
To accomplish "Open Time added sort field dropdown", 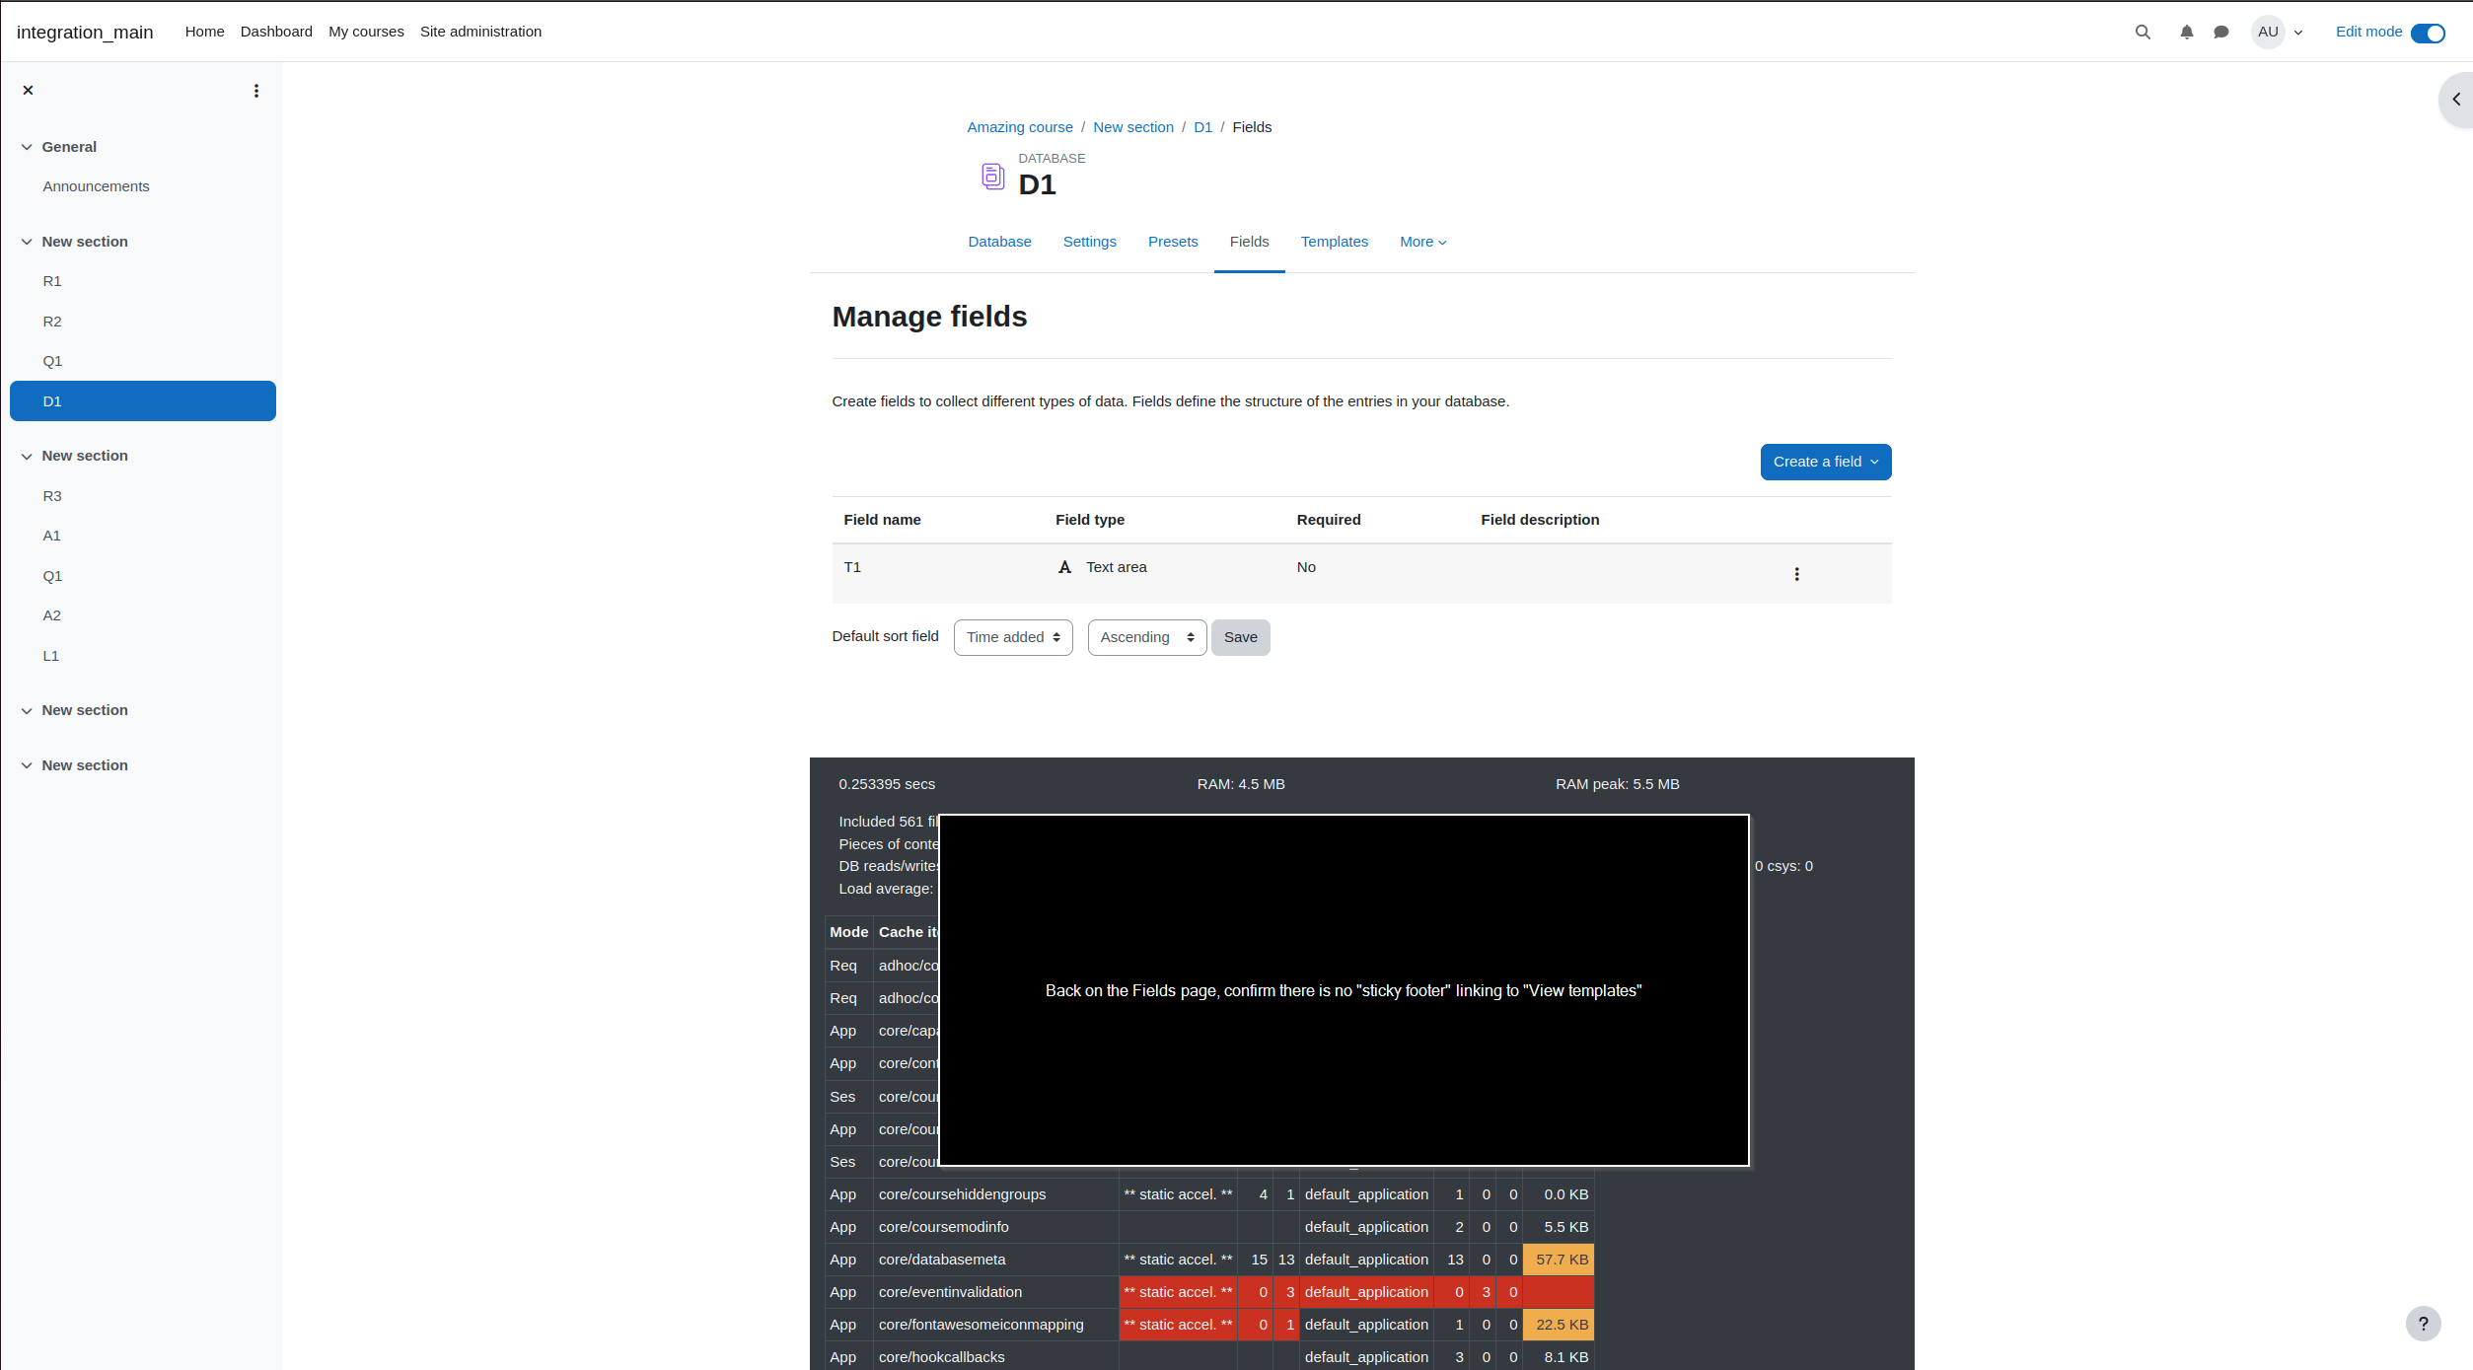I will pos(1012,637).
